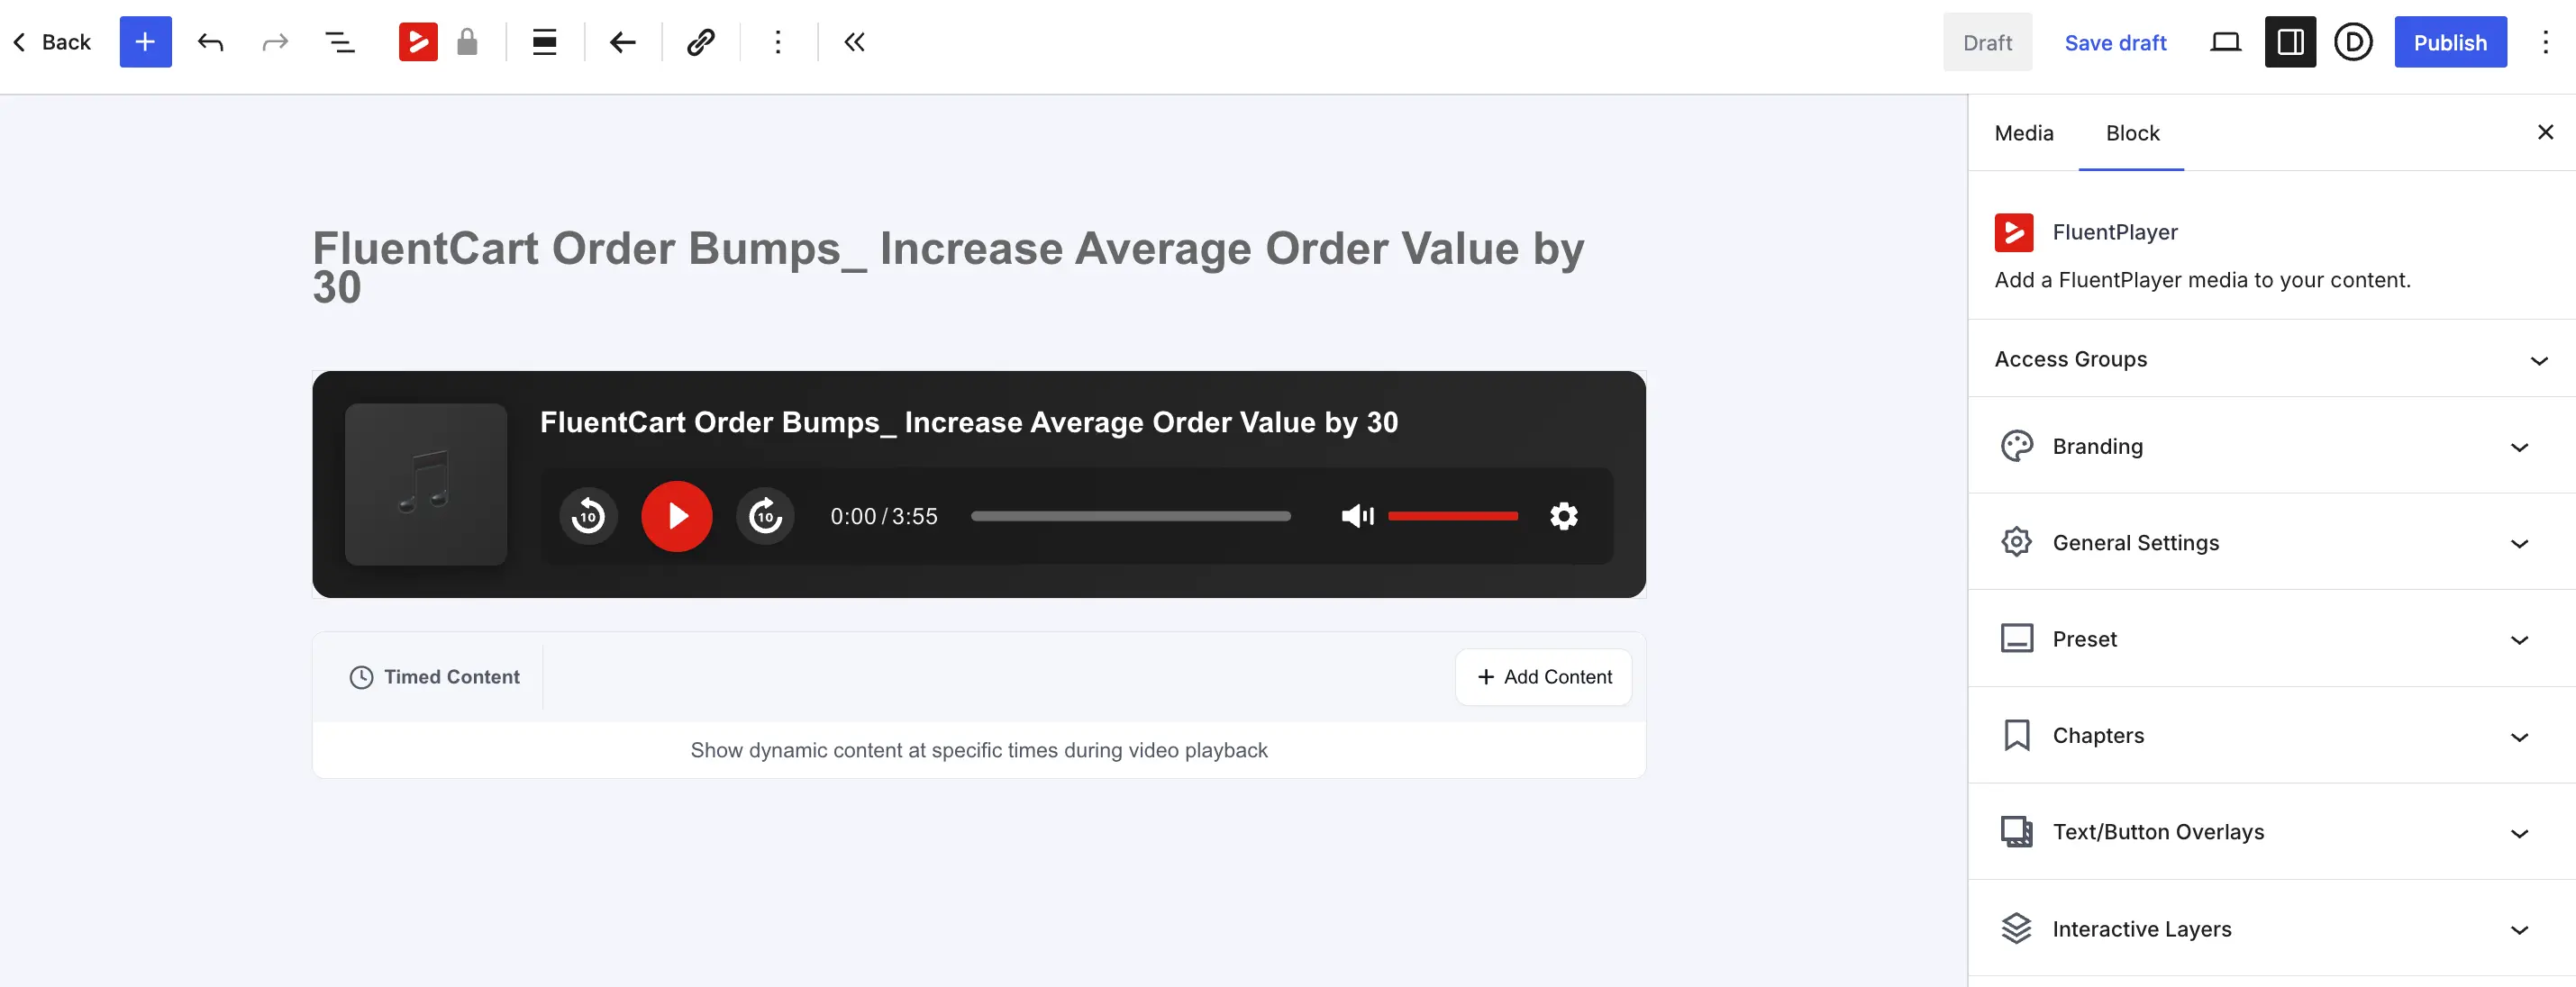Screen dimensions: 2576x987
Task: Open the editor options kebab menu
Action: coord(2545,42)
